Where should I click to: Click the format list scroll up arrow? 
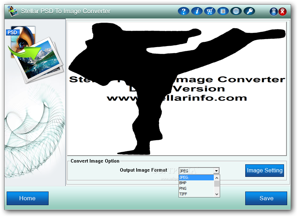click(x=217, y=178)
